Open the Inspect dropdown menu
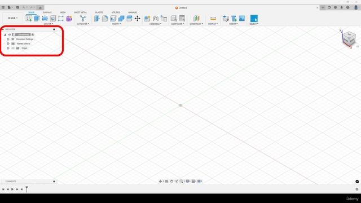Image resolution: width=361 pixels, height=203 pixels. point(213,24)
